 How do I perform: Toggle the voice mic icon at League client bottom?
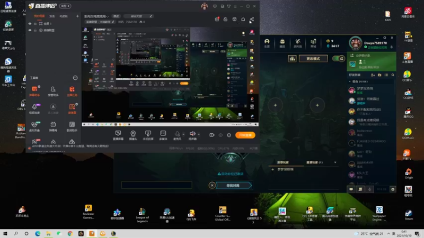(x=369, y=189)
